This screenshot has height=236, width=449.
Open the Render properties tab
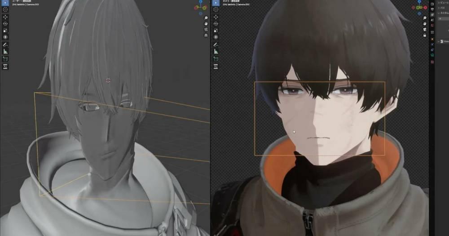click(x=432, y=4)
